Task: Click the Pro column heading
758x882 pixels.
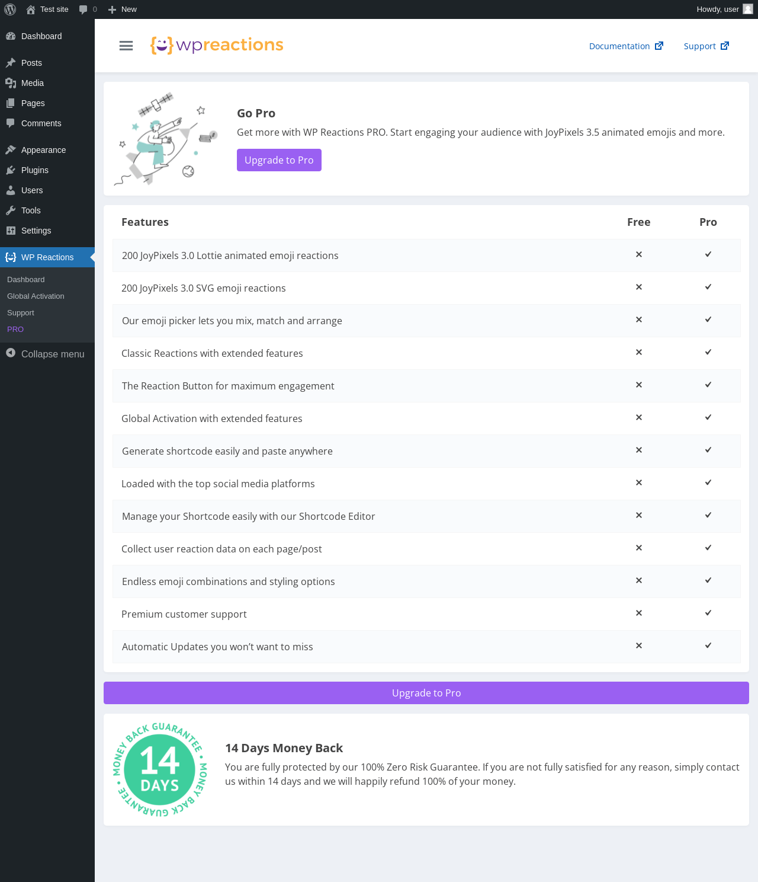Action: [708, 222]
